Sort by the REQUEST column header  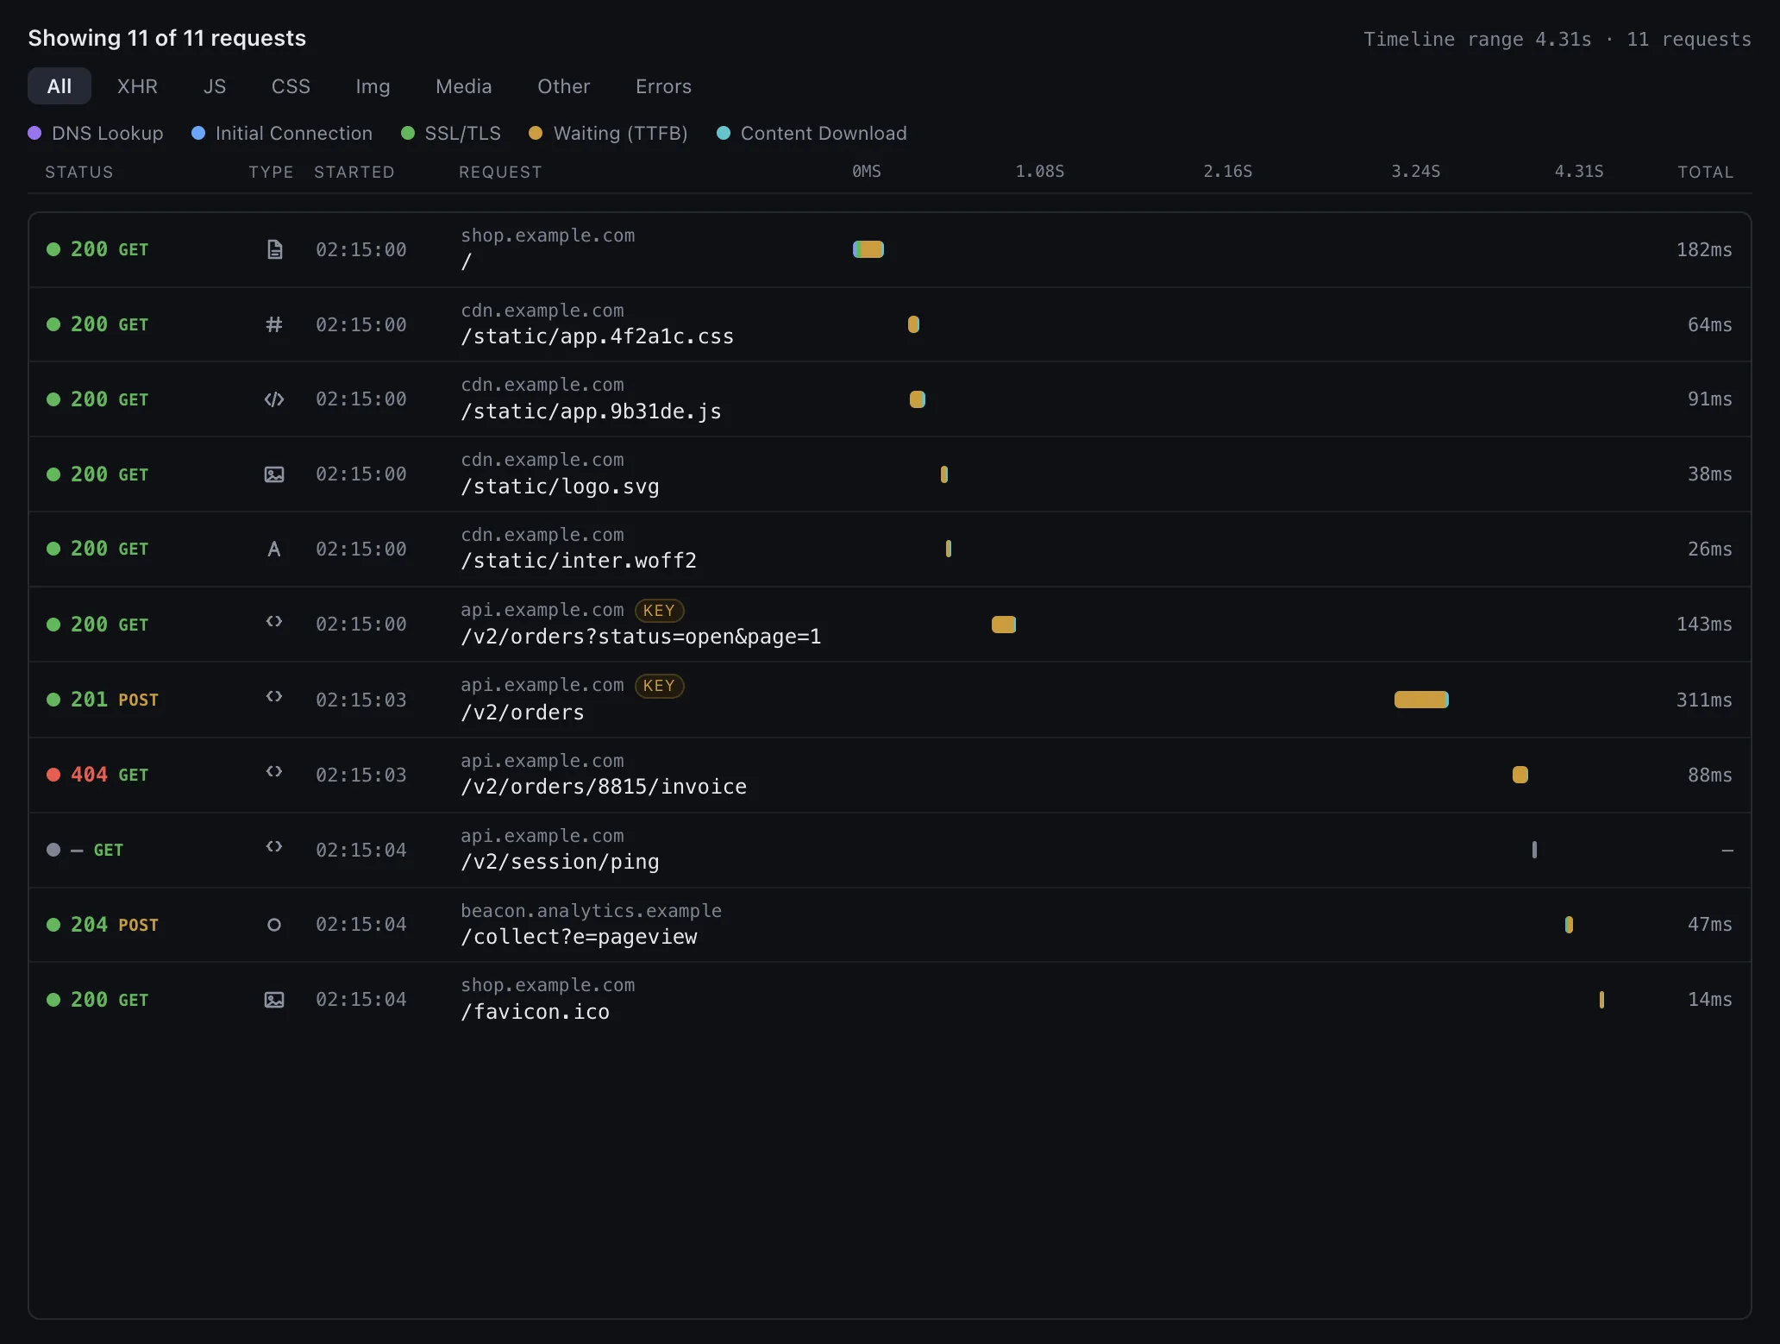tap(500, 172)
